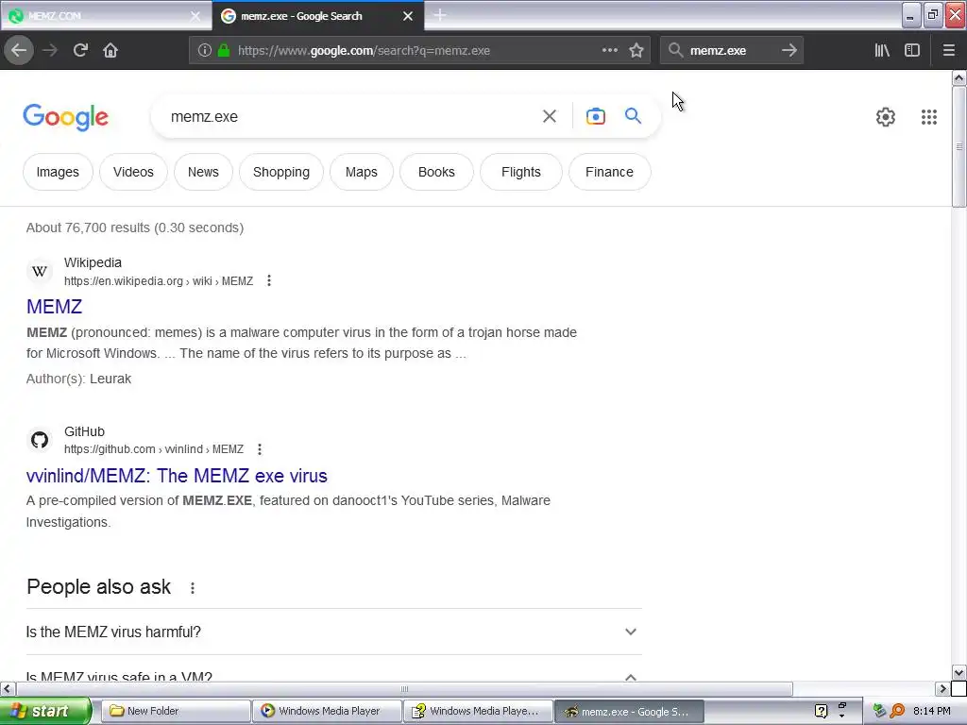Screen dimensions: 967x725
Task: Filter results by Maps
Action: point(362,172)
